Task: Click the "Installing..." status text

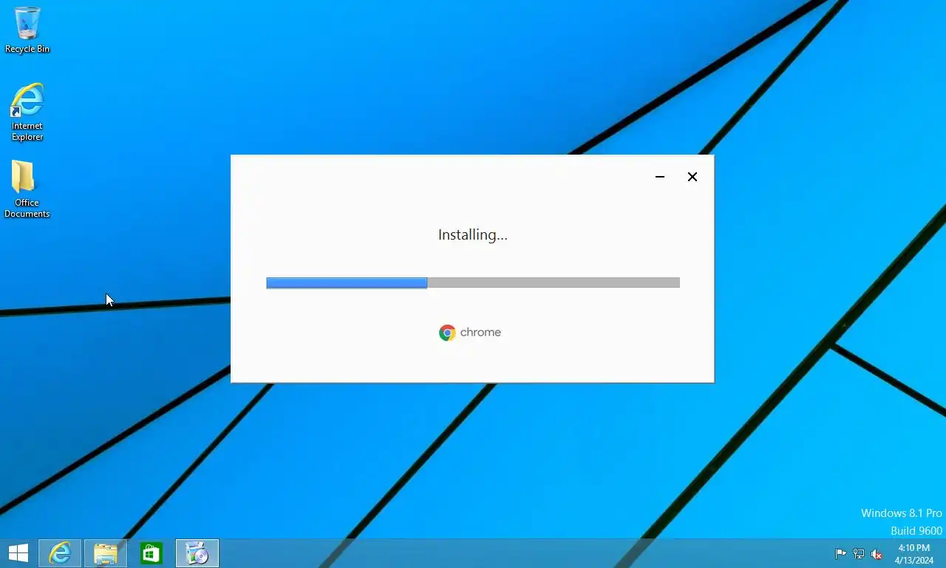Action: pyautogui.click(x=473, y=235)
